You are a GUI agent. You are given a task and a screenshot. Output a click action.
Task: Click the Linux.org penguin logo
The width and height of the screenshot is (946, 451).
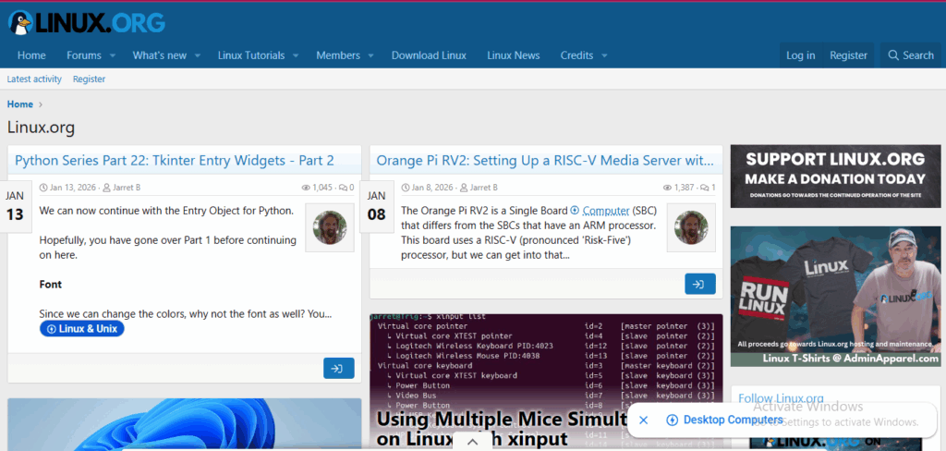pyautogui.click(x=86, y=22)
